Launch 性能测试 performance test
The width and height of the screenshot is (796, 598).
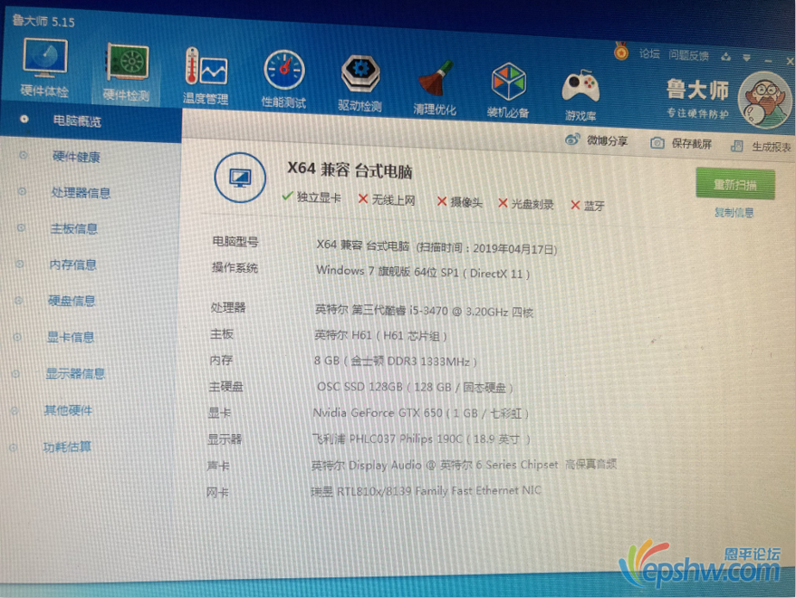coord(283,79)
